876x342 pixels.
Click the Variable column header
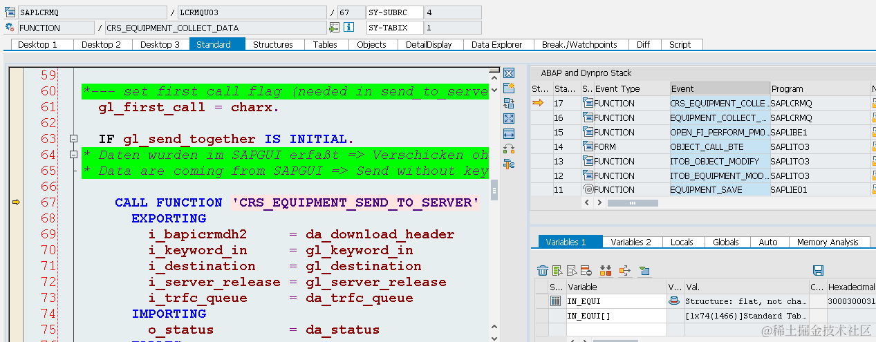616,287
